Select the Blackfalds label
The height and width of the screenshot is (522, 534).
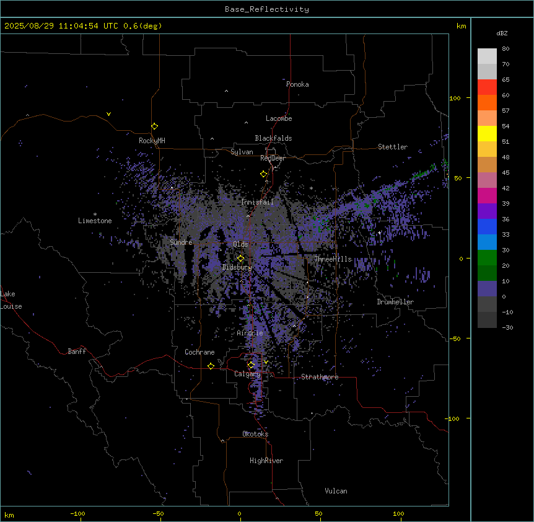pos(273,138)
